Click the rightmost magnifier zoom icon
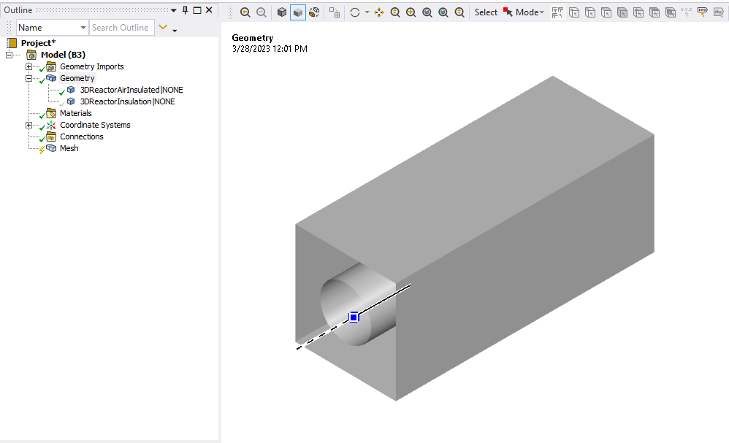 tap(459, 12)
